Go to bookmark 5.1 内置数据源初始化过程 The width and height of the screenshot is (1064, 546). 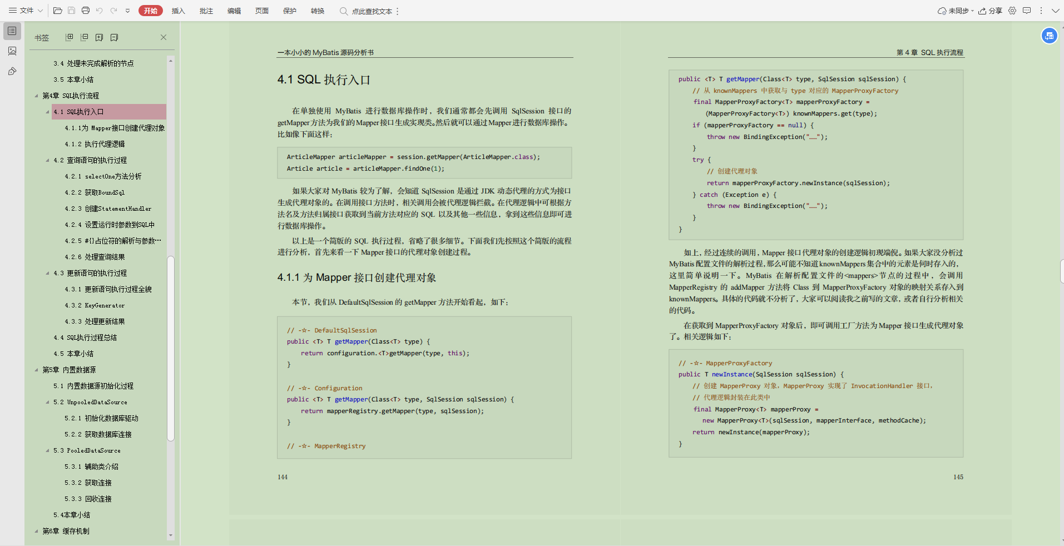click(x=93, y=386)
